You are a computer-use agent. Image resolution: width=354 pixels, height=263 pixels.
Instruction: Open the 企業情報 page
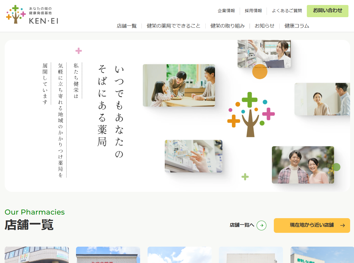coord(226,11)
